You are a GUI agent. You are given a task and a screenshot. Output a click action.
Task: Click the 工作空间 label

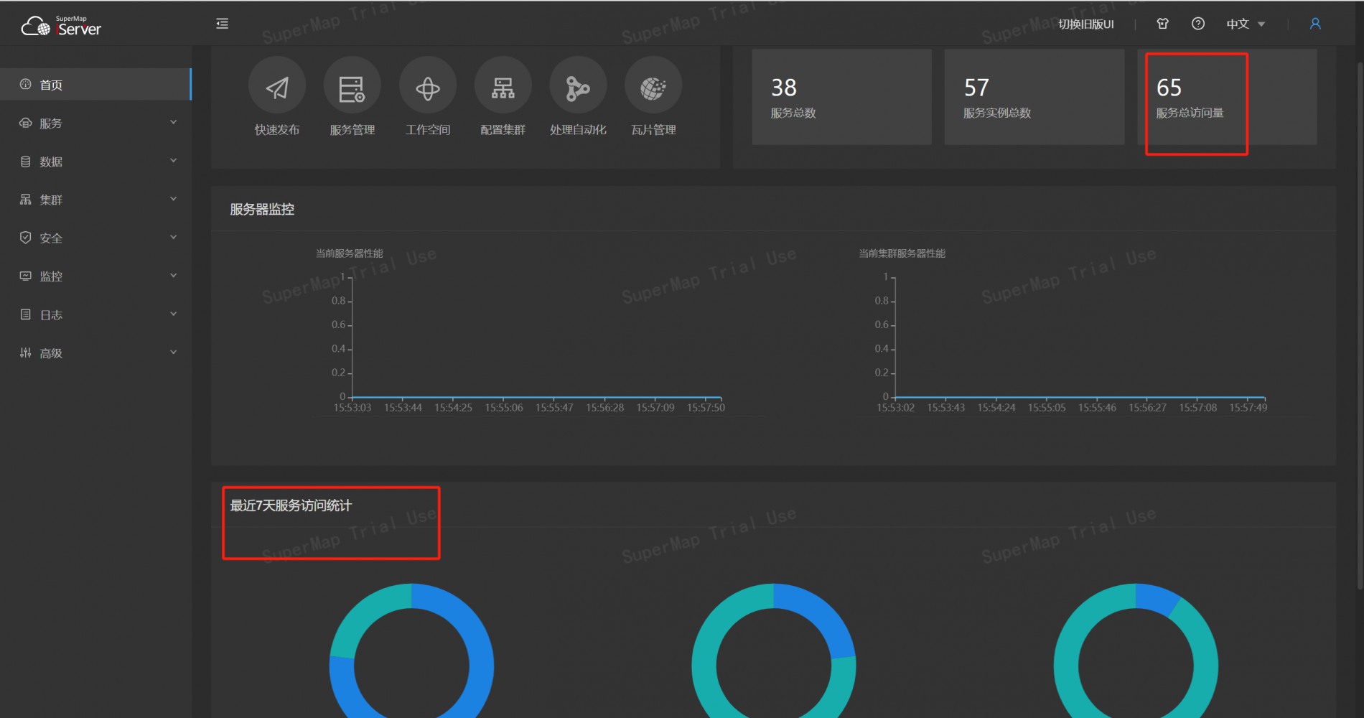pos(428,130)
